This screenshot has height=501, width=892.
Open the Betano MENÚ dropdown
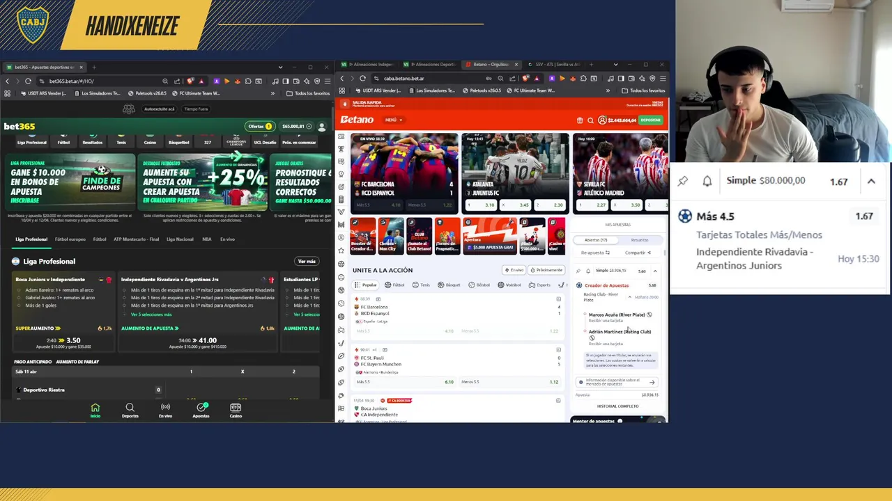394,120
